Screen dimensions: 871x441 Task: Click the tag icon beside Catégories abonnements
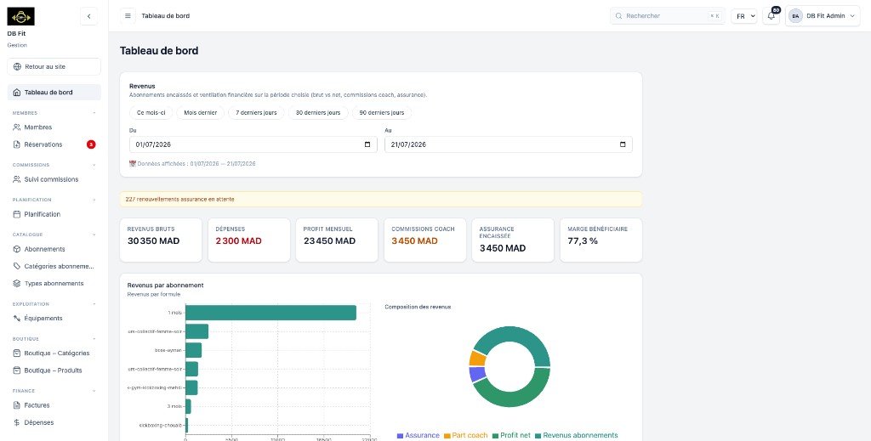point(17,266)
